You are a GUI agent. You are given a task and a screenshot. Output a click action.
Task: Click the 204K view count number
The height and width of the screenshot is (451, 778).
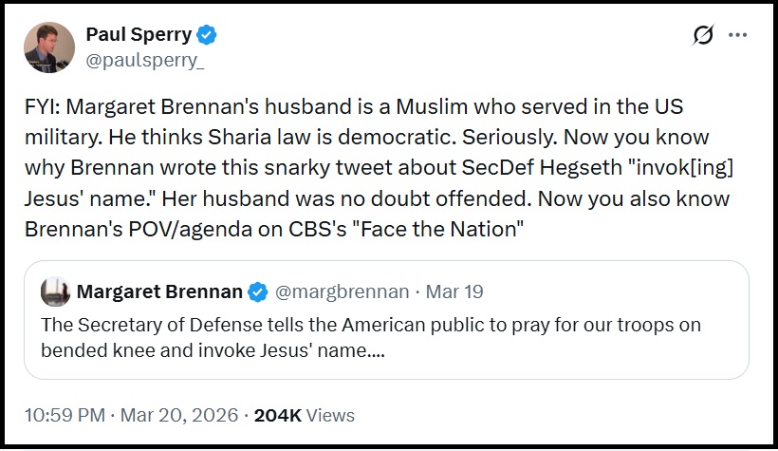275,415
